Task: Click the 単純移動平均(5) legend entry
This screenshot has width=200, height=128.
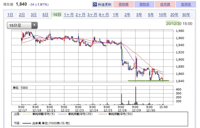Action: tap(39, 114)
